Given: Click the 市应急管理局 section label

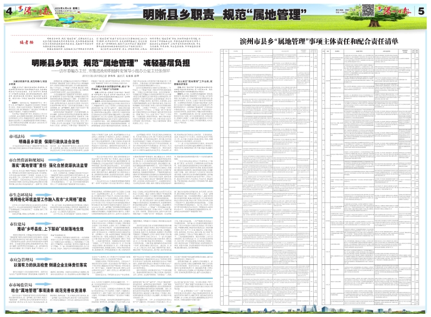Looking at the screenshot, I should point(21,259).
